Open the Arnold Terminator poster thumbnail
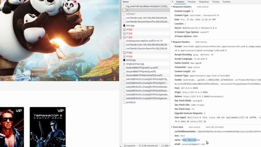 coord(12,127)
